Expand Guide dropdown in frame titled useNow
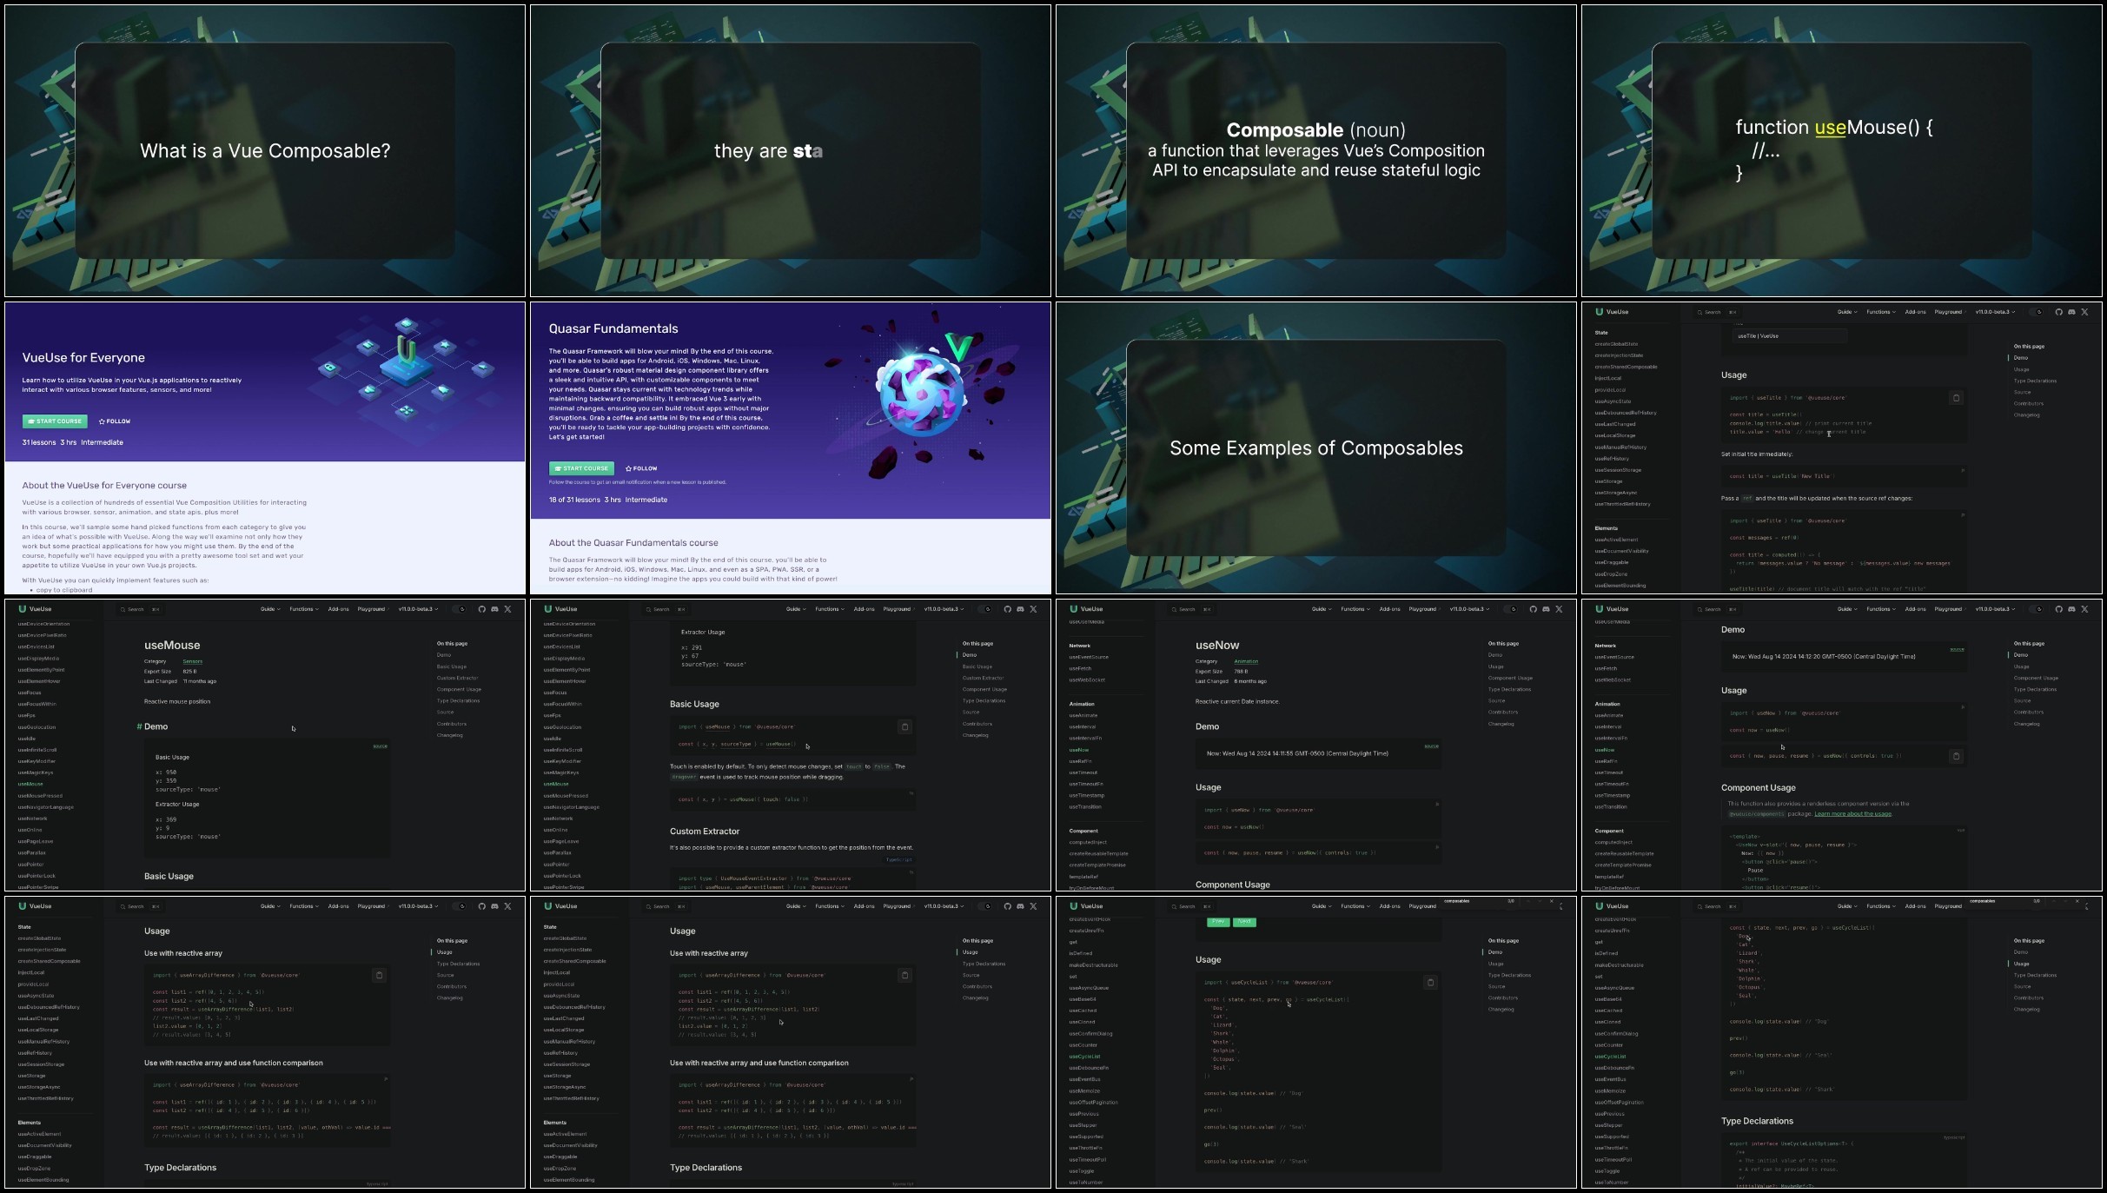2107x1193 pixels. point(1322,609)
